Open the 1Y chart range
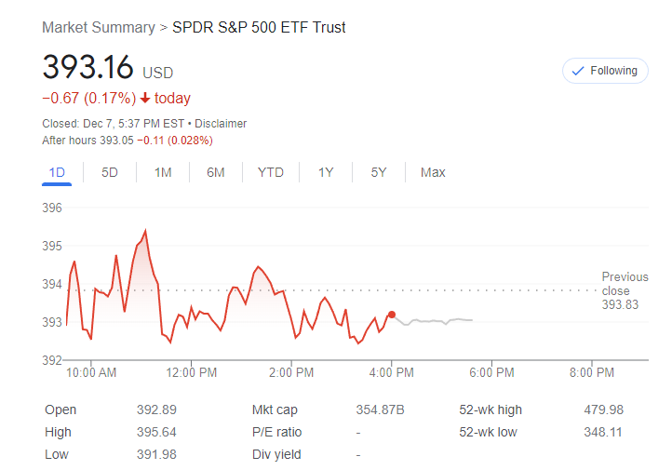The width and height of the screenshot is (672, 470). pos(326,172)
